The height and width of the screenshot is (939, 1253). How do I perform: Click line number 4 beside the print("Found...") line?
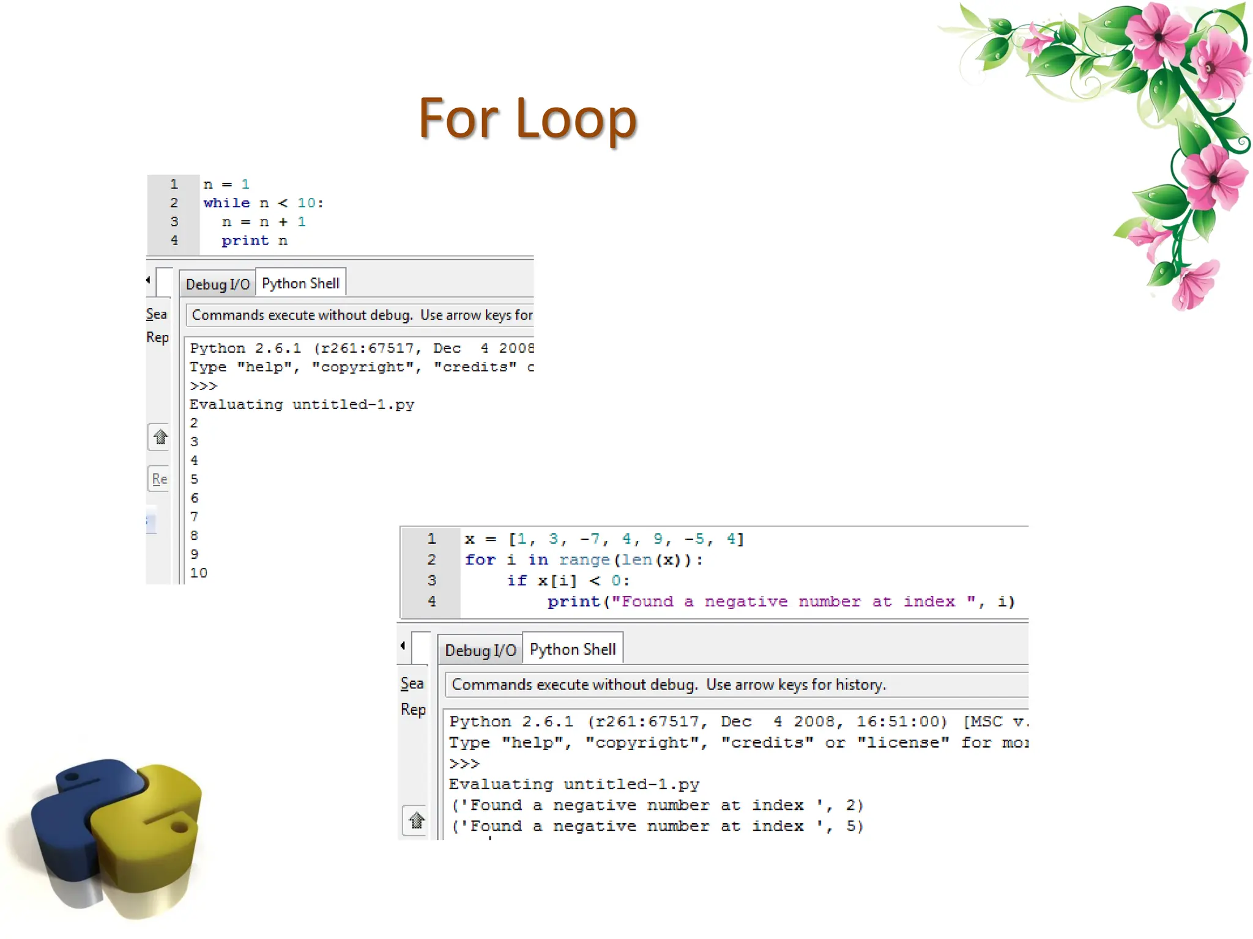pyautogui.click(x=432, y=602)
